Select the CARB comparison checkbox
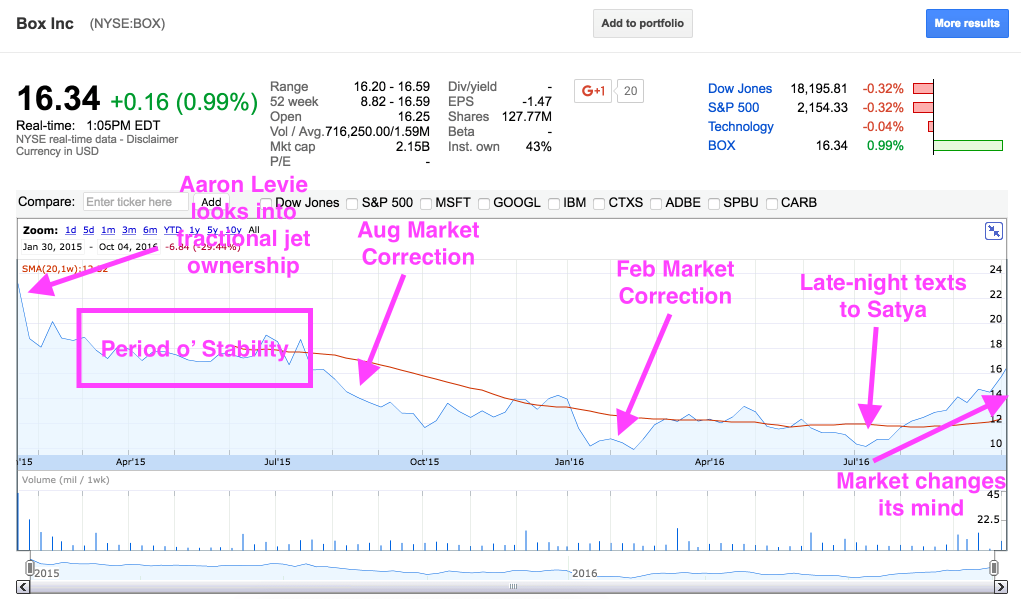 (772, 203)
